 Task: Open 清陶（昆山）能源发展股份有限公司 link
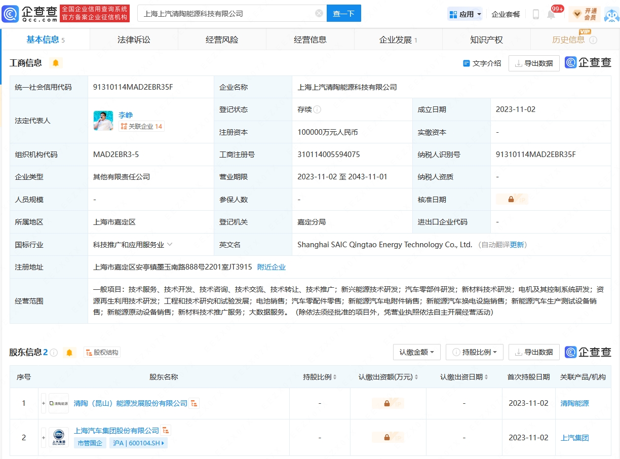point(131,404)
